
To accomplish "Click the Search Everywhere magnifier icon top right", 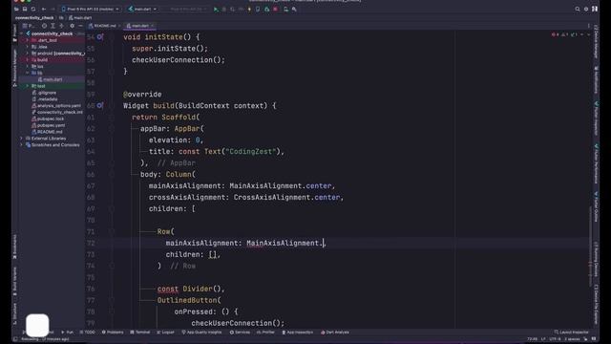I will click(x=578, y=9).
